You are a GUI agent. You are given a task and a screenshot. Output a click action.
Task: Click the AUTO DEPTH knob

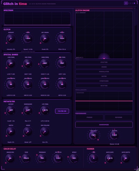tap(126, 158)
